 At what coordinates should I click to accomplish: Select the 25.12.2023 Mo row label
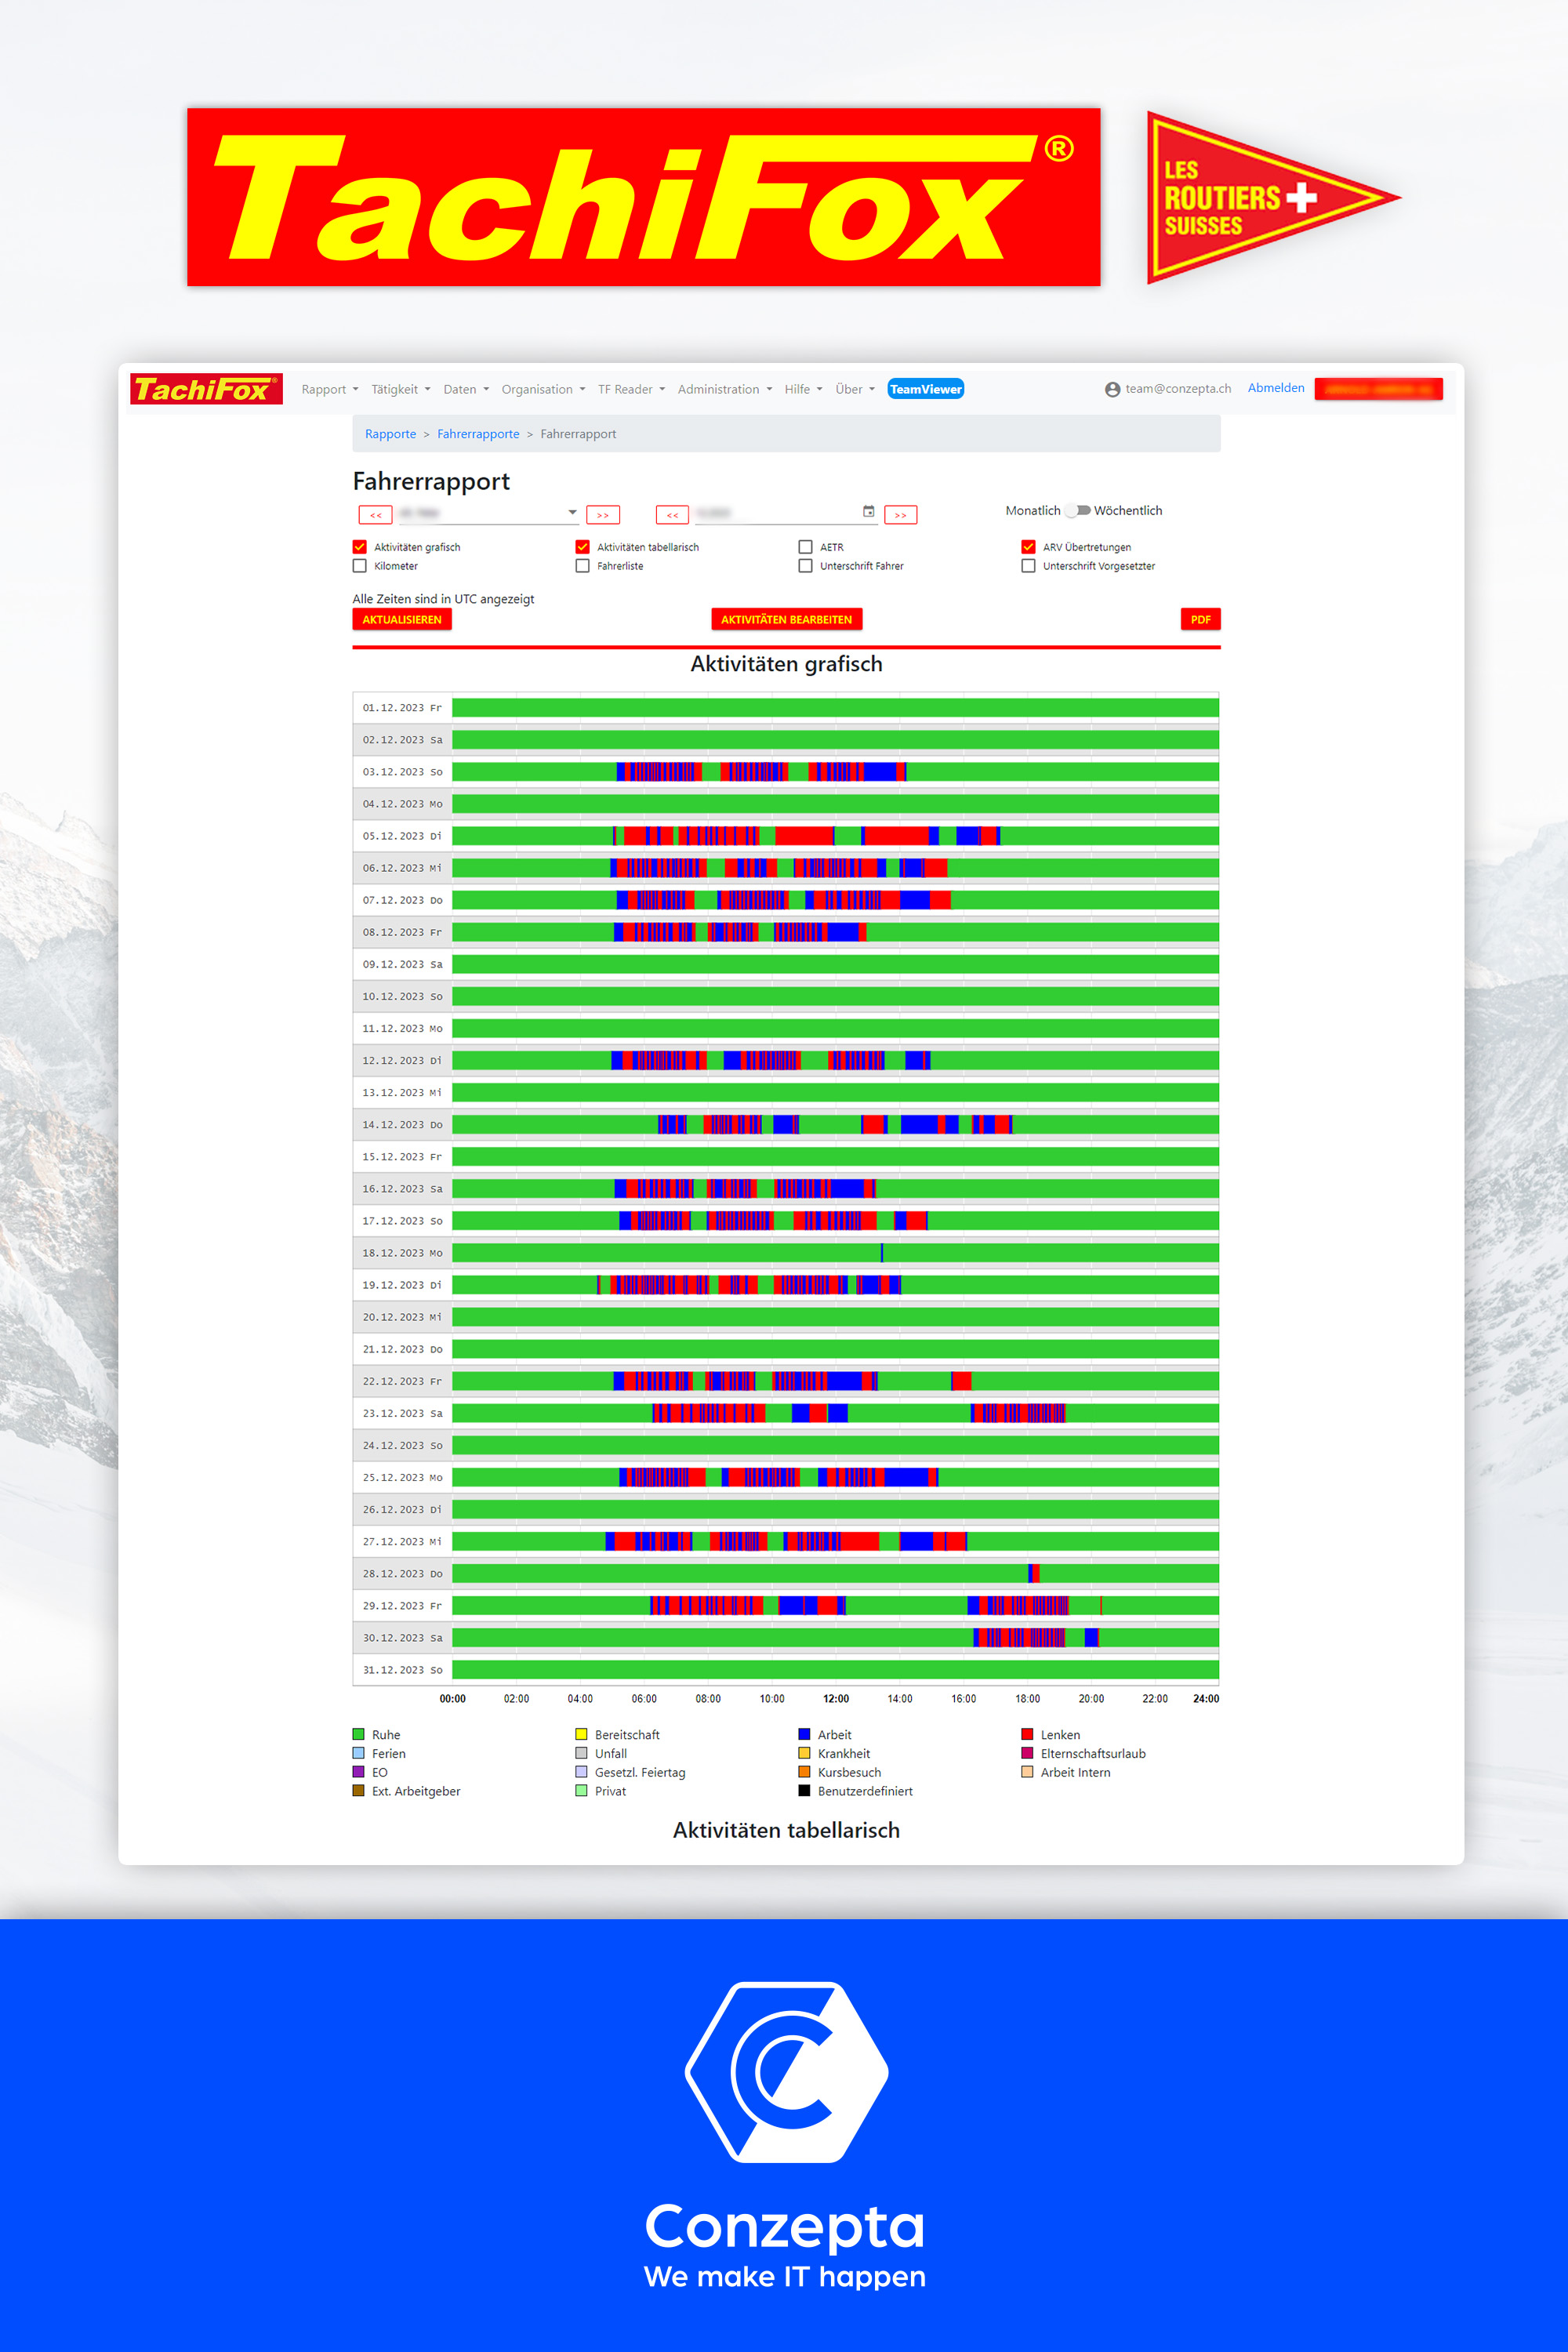(402, 1477)
